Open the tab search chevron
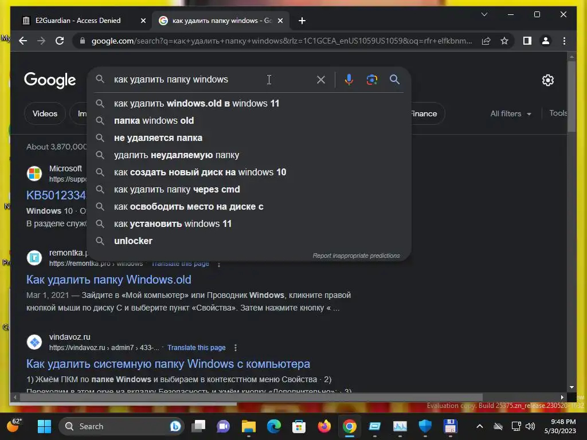Screen dimensions: 587x440 click(484, 14)
